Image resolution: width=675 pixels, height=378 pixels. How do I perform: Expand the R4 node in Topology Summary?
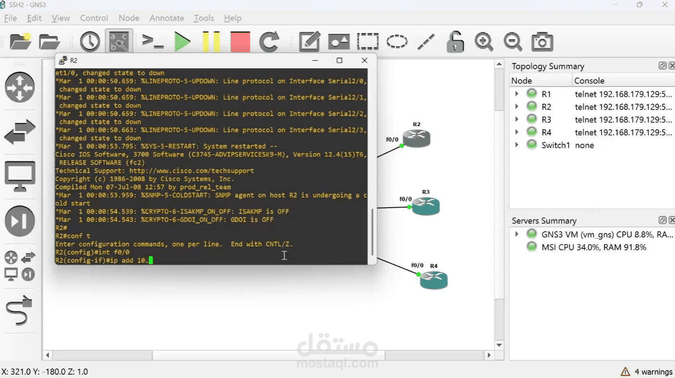[x=517, y=132]
